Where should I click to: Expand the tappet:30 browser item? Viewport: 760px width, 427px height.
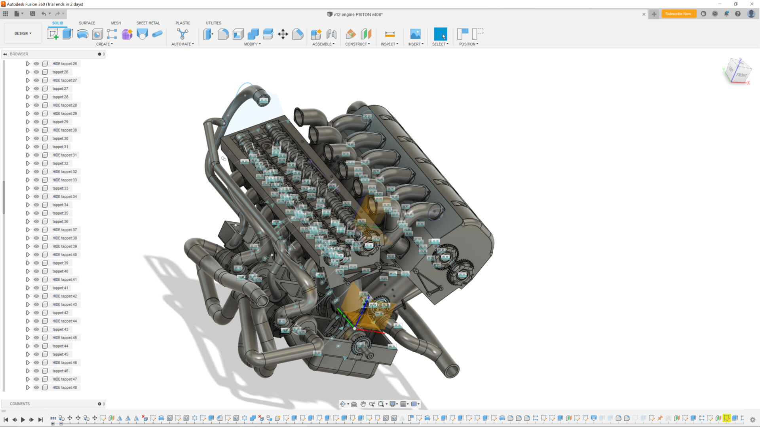(28, 138)
